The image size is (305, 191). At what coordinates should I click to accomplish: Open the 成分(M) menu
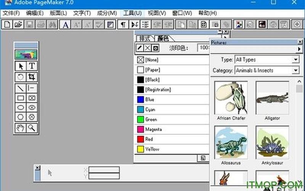[x=107, y=13]
